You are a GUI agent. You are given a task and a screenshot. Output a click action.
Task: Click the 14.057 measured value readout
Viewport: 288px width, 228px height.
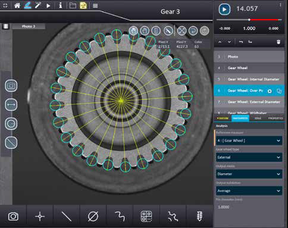247,9
